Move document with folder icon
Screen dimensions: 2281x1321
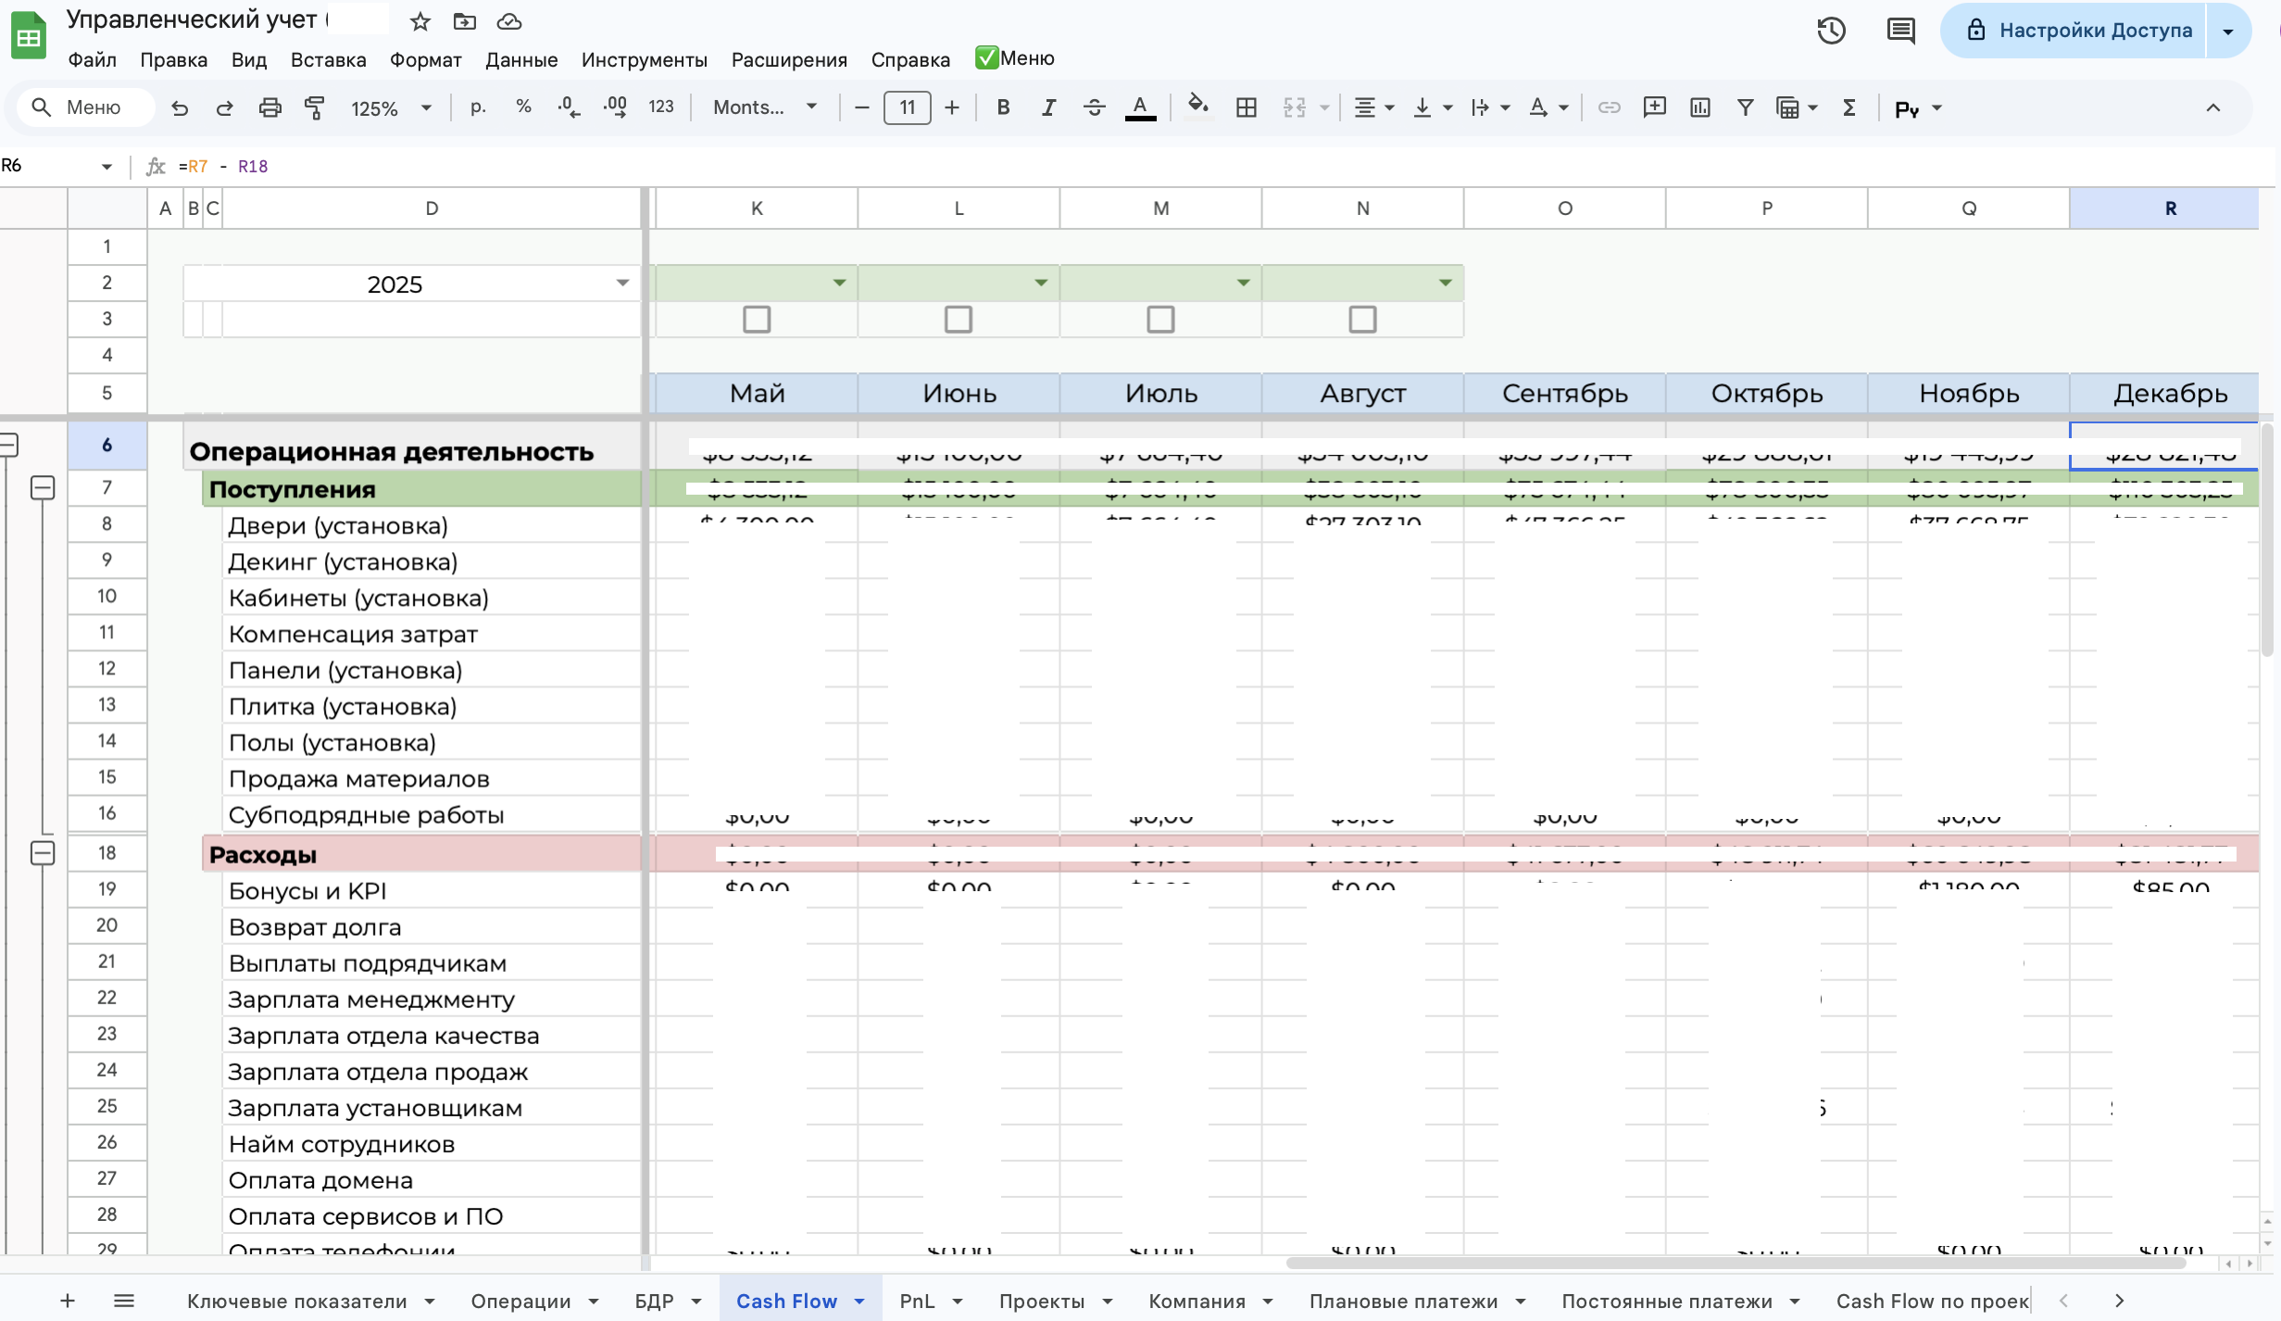(x=465, y=21)
